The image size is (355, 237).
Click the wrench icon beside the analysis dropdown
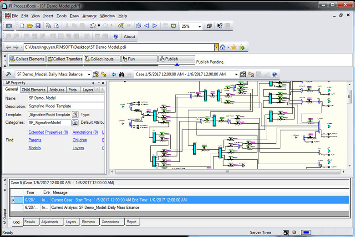(9, 74)
